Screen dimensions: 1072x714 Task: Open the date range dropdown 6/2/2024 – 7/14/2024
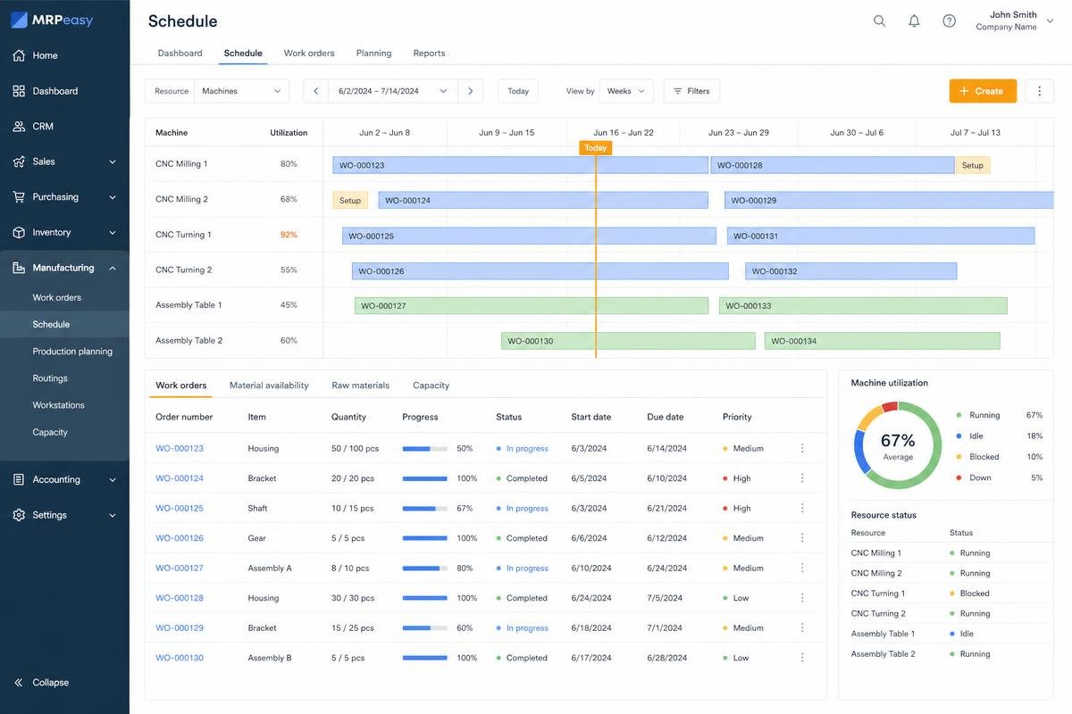[x=393, y=91]
